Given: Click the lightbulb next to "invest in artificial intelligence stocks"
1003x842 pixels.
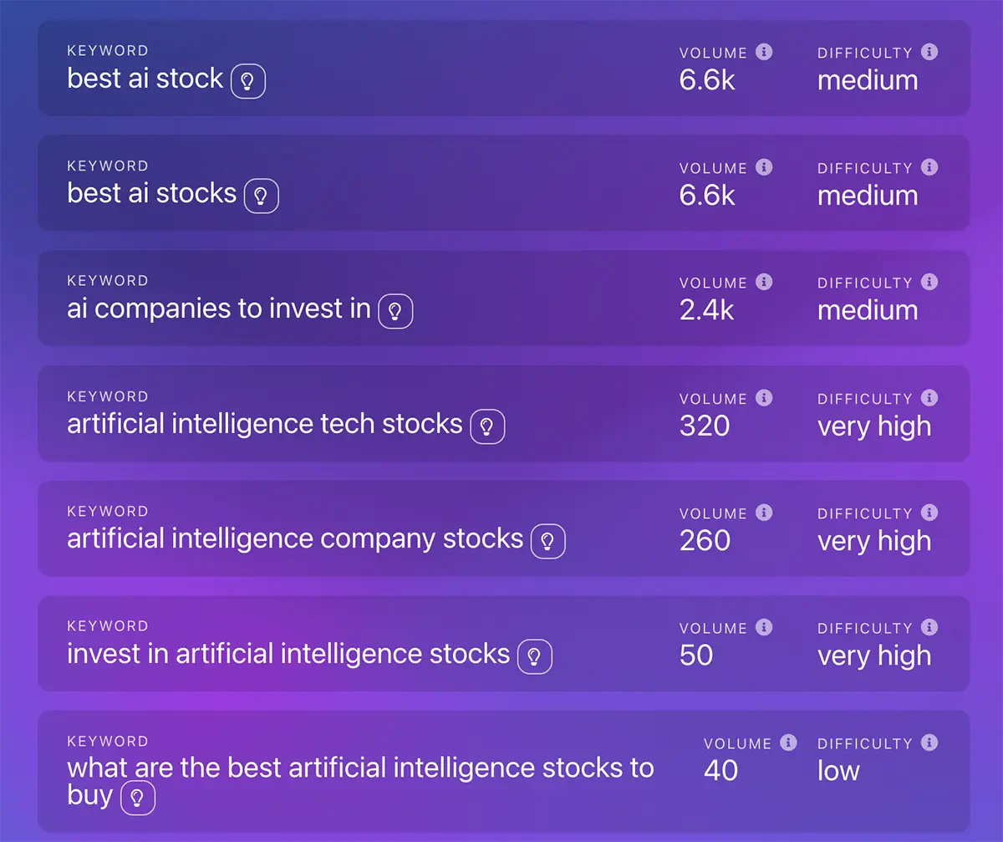Looking at the screenshot, I should click(x=534, y=656).
